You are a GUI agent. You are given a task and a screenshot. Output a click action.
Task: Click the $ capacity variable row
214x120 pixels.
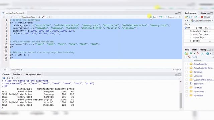pyautogui.click(x=199, y=38)
